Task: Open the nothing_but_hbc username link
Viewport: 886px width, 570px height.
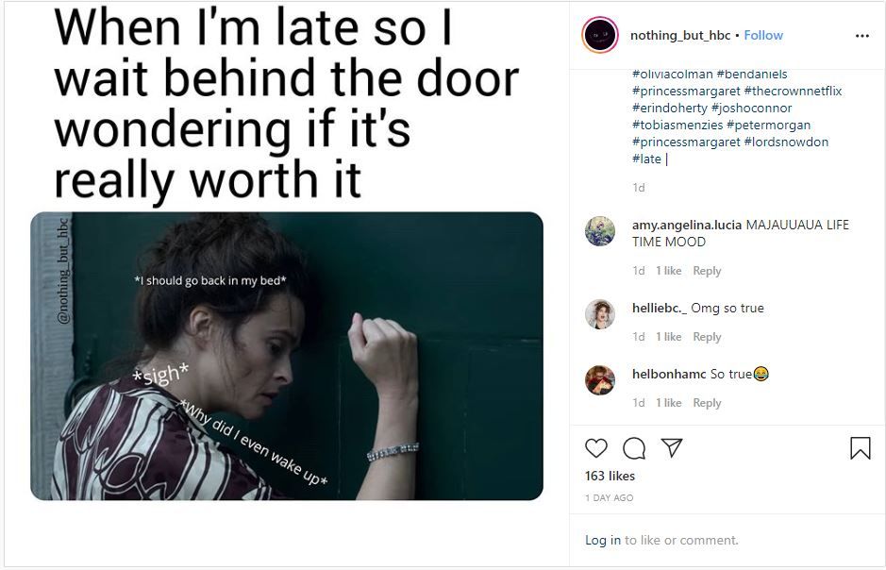Action: [x=679, y=35]
